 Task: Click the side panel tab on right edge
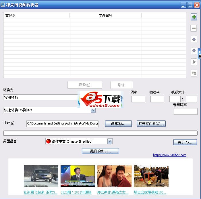(200, 54)
